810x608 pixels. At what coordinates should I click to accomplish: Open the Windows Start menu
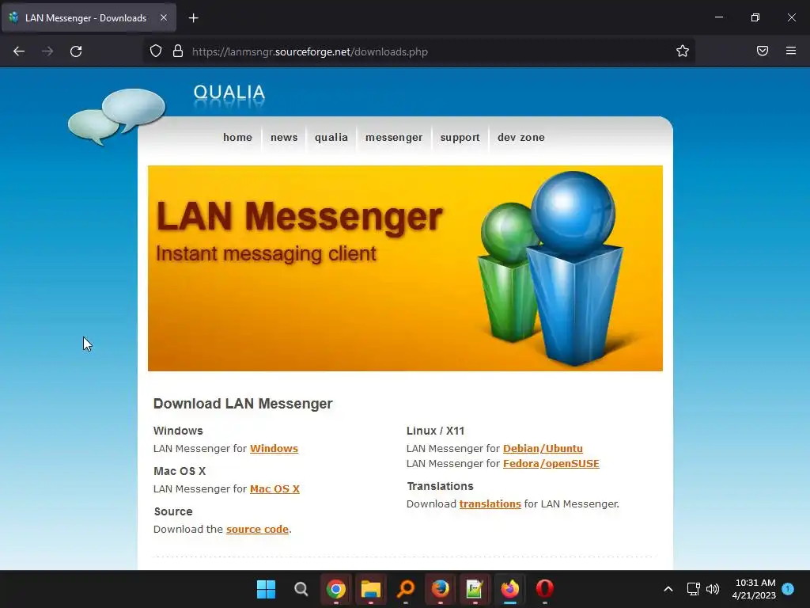pyautogui.click(x=266, y=589)
